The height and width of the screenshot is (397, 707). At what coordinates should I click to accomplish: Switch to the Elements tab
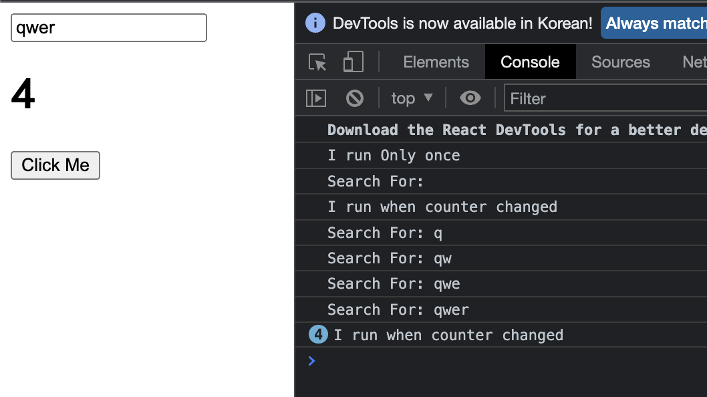tap(436, 62)
